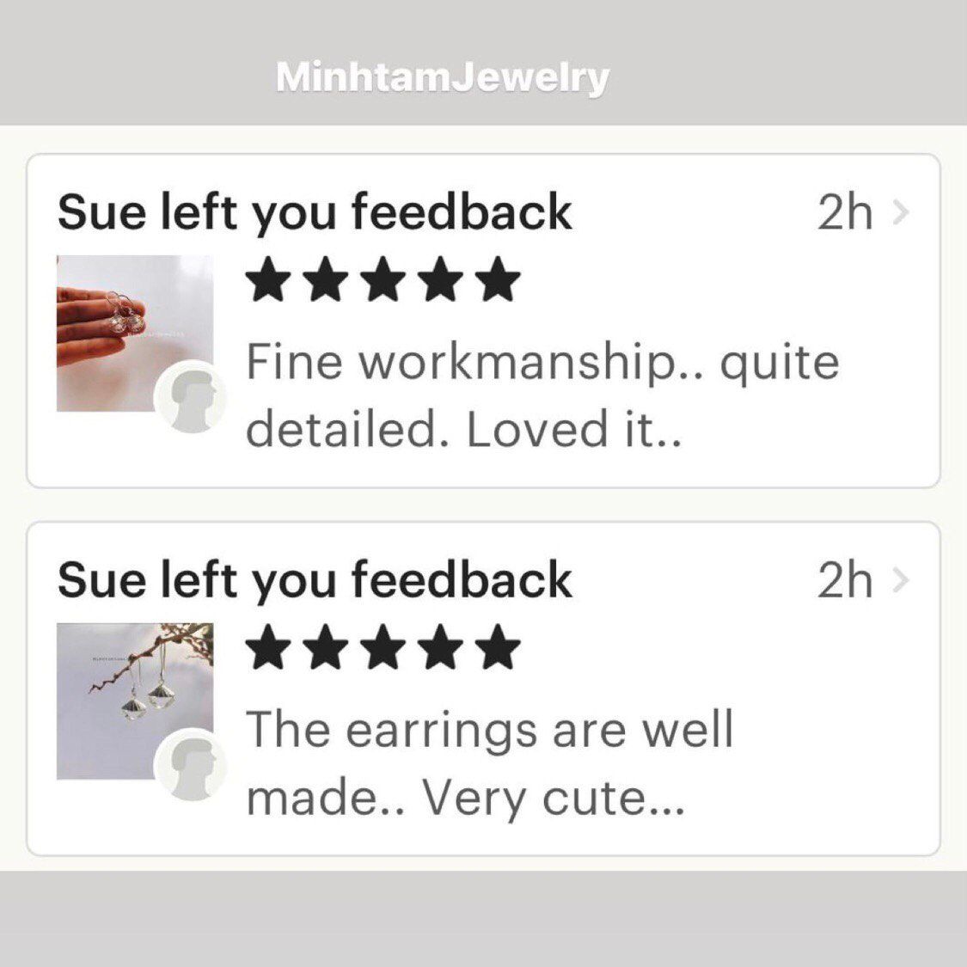
Task: Read the "The earrings are well made" review
Action: (x=490, y=763)
